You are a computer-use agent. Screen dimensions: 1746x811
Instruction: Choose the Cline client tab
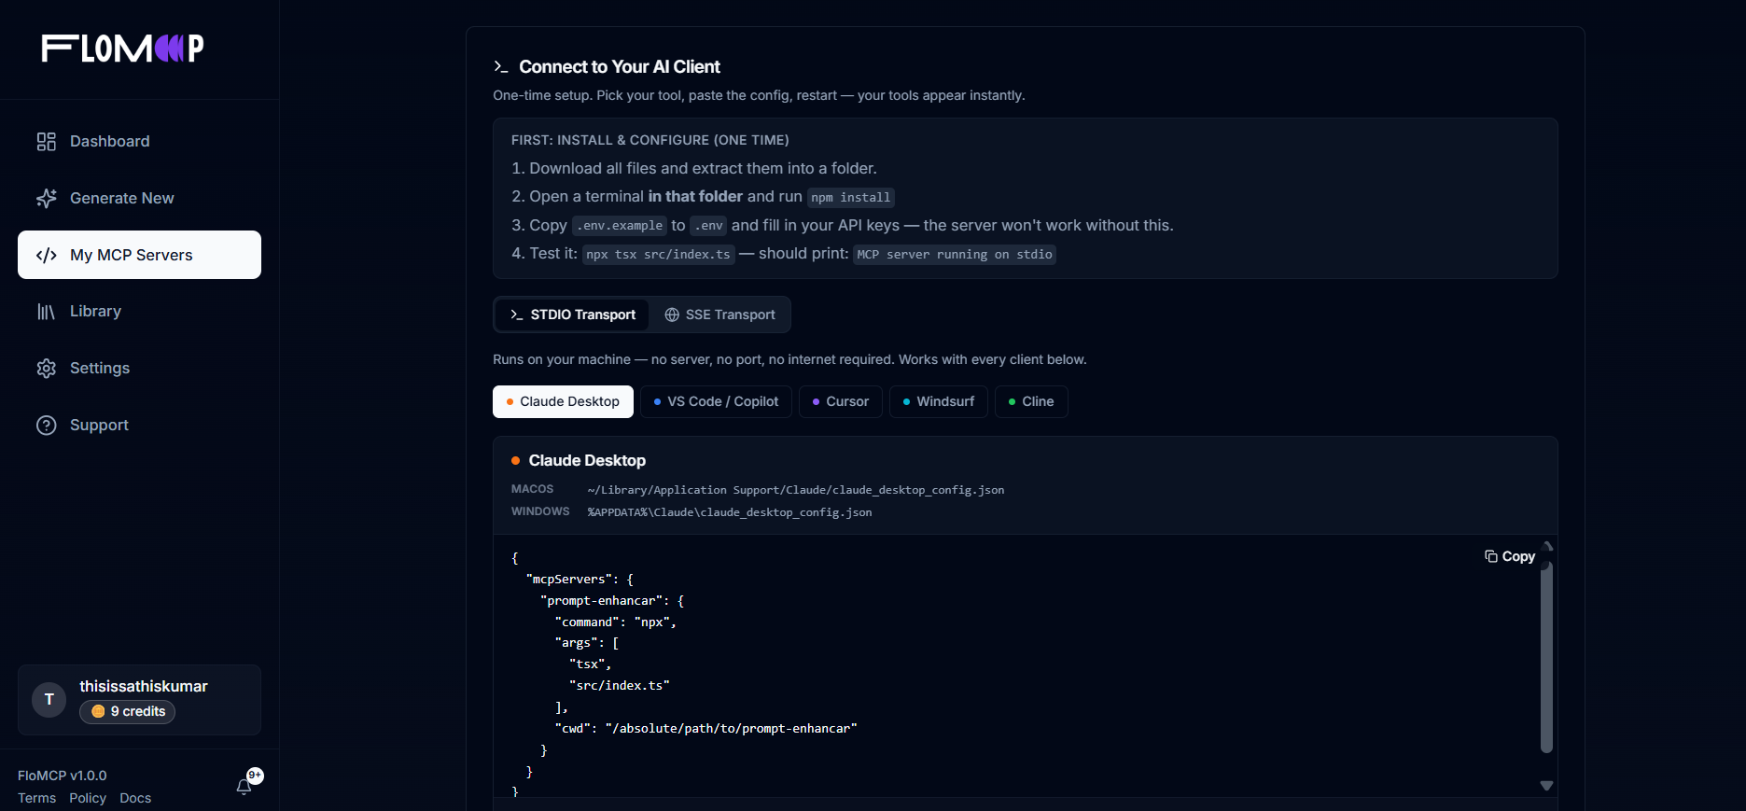1030,401
